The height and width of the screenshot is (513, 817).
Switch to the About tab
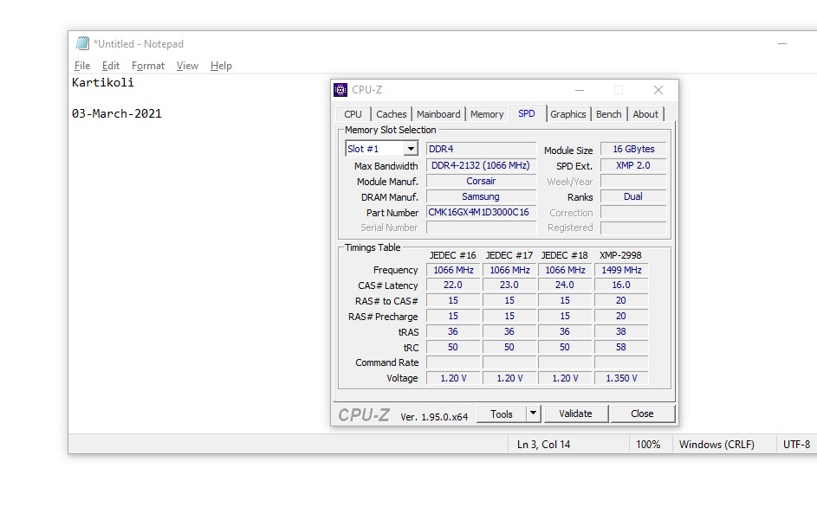[645, 114]
